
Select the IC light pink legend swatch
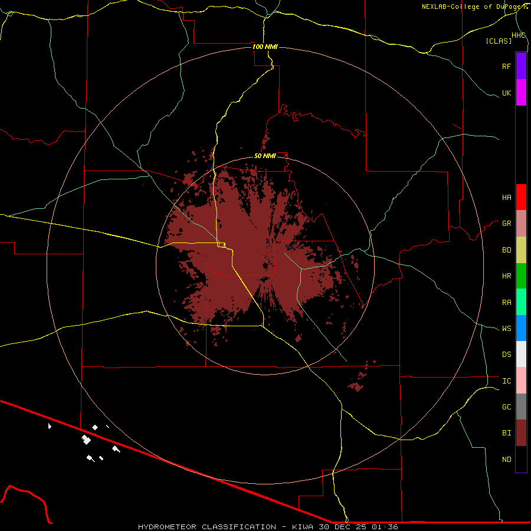[521, 381]
